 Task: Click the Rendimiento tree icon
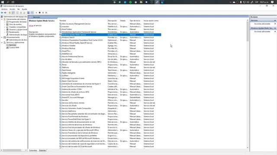7,32
